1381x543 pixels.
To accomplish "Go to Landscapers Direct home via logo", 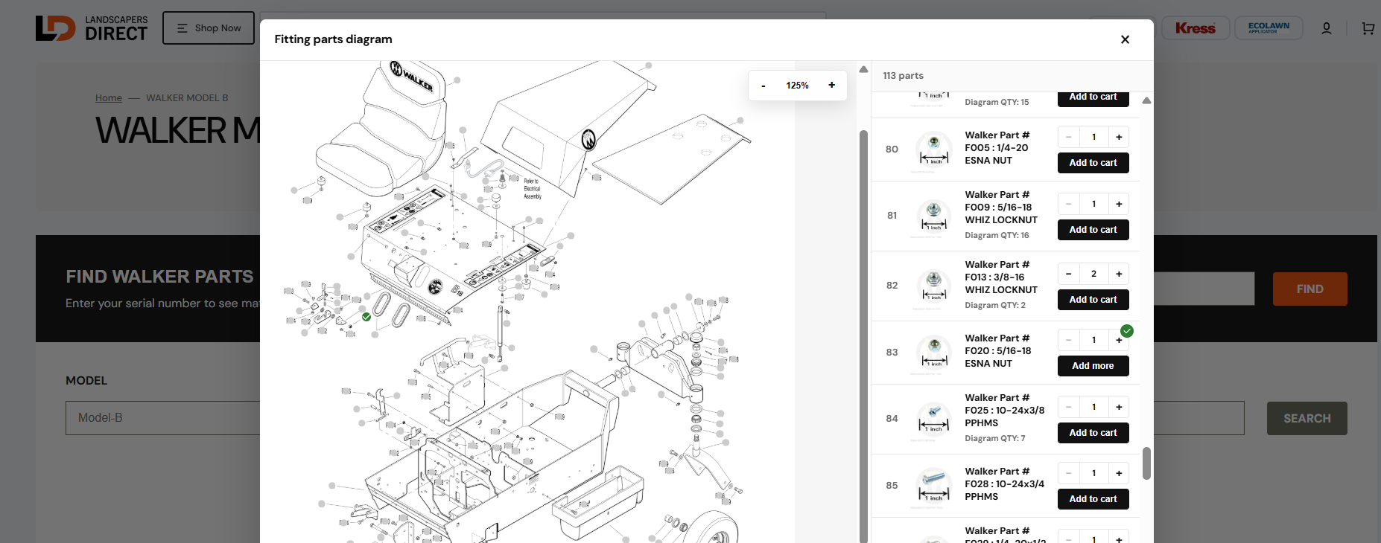I will tap(92, 28).
